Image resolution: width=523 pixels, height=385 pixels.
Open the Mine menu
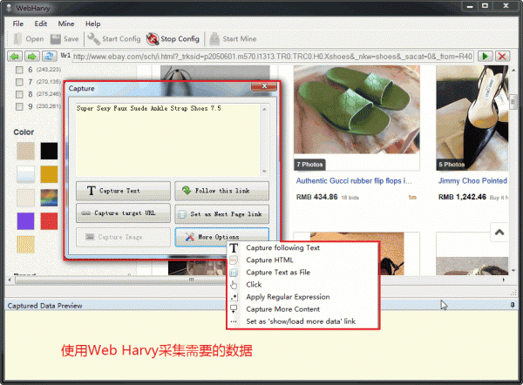pos(66,24)
